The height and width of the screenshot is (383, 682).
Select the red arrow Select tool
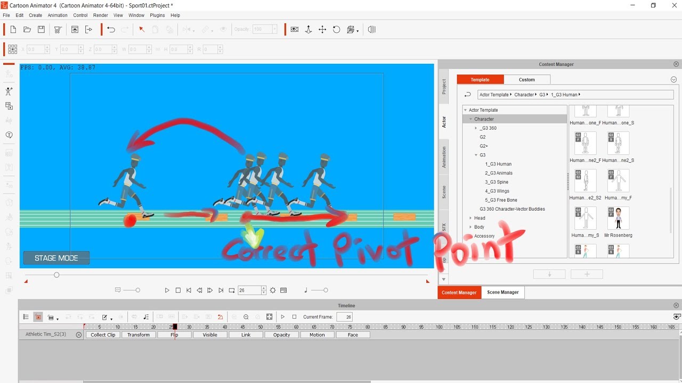[142, 30]
